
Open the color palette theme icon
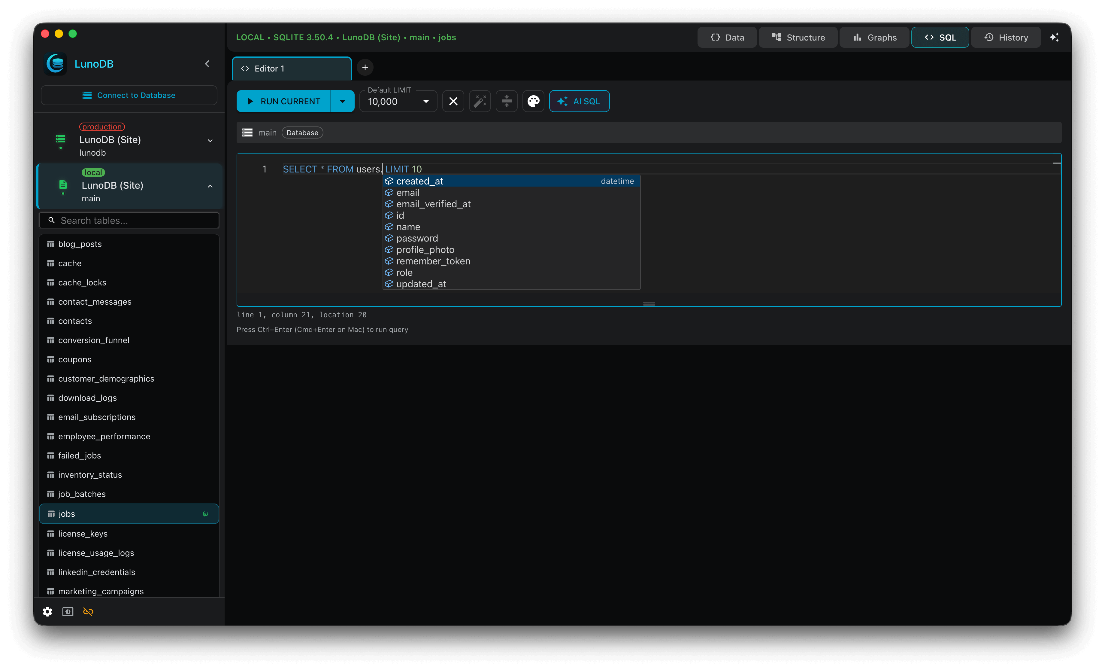coord(533,102)
